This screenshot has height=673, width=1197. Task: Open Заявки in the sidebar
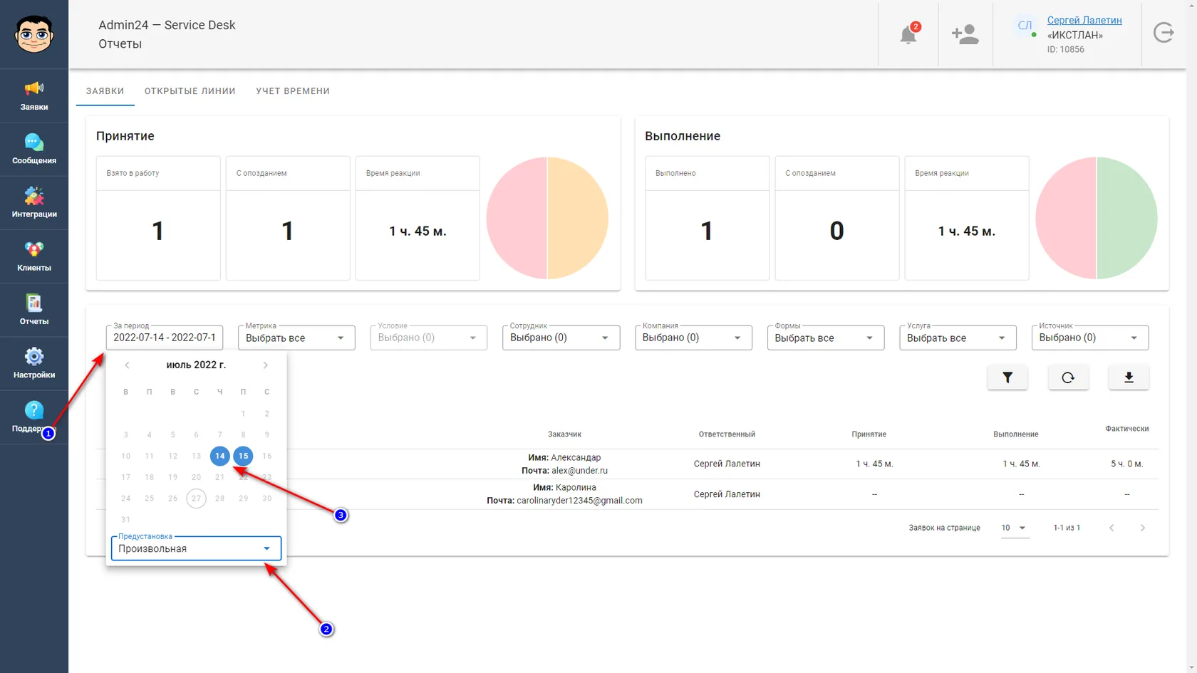point(34,96)
